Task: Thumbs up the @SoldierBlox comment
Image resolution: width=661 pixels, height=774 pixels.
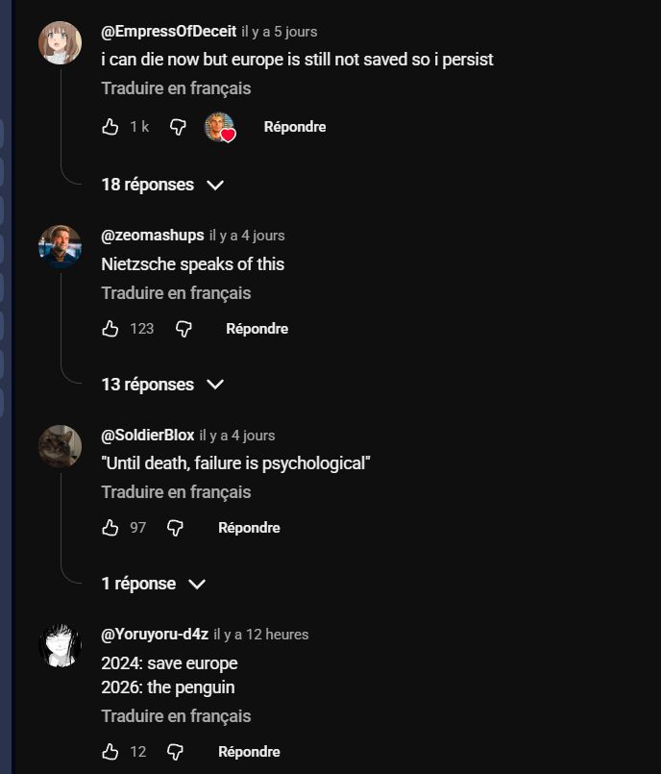Action: (110, 528)
